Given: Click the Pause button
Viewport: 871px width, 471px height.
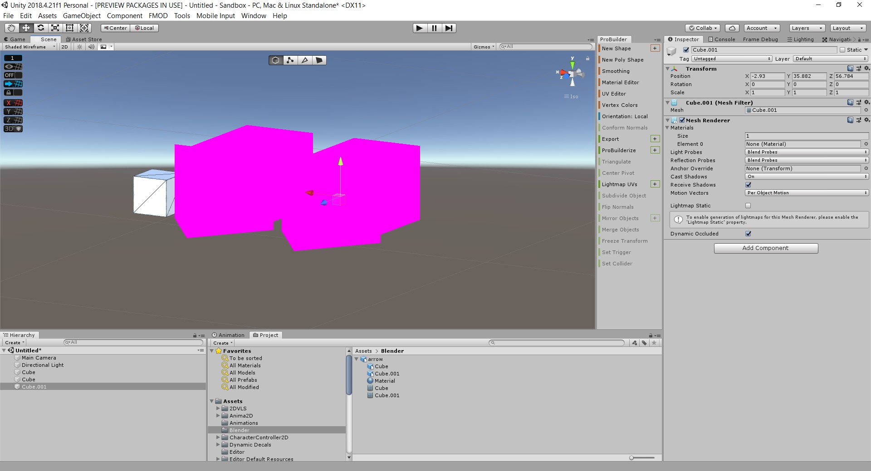Looking at the screenshot, I should pyautogui.click(x=434, y=28).
